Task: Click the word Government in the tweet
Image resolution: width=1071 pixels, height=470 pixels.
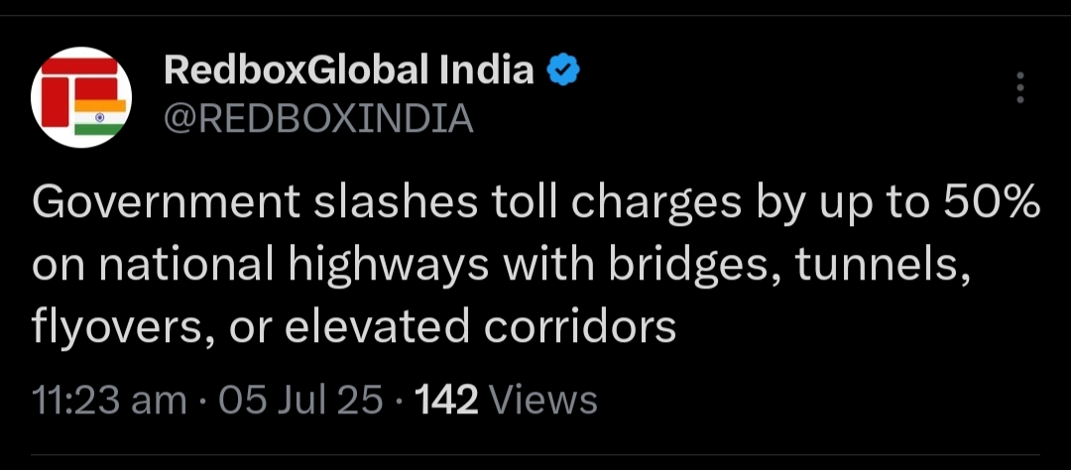Action: [x=167, y=203]
